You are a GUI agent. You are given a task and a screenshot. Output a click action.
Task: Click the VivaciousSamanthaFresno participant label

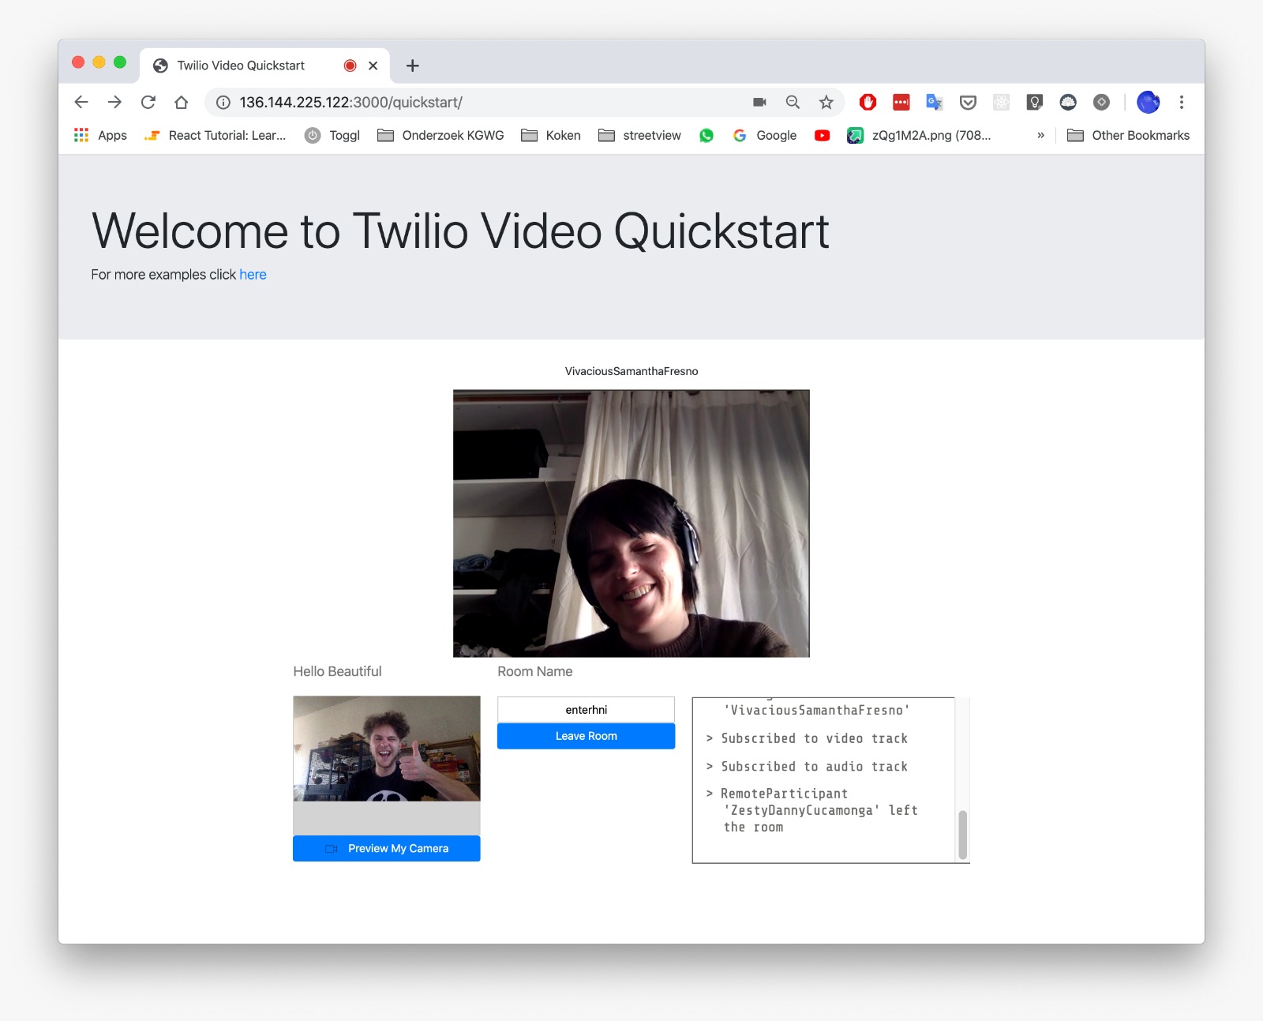coord(631,371)
